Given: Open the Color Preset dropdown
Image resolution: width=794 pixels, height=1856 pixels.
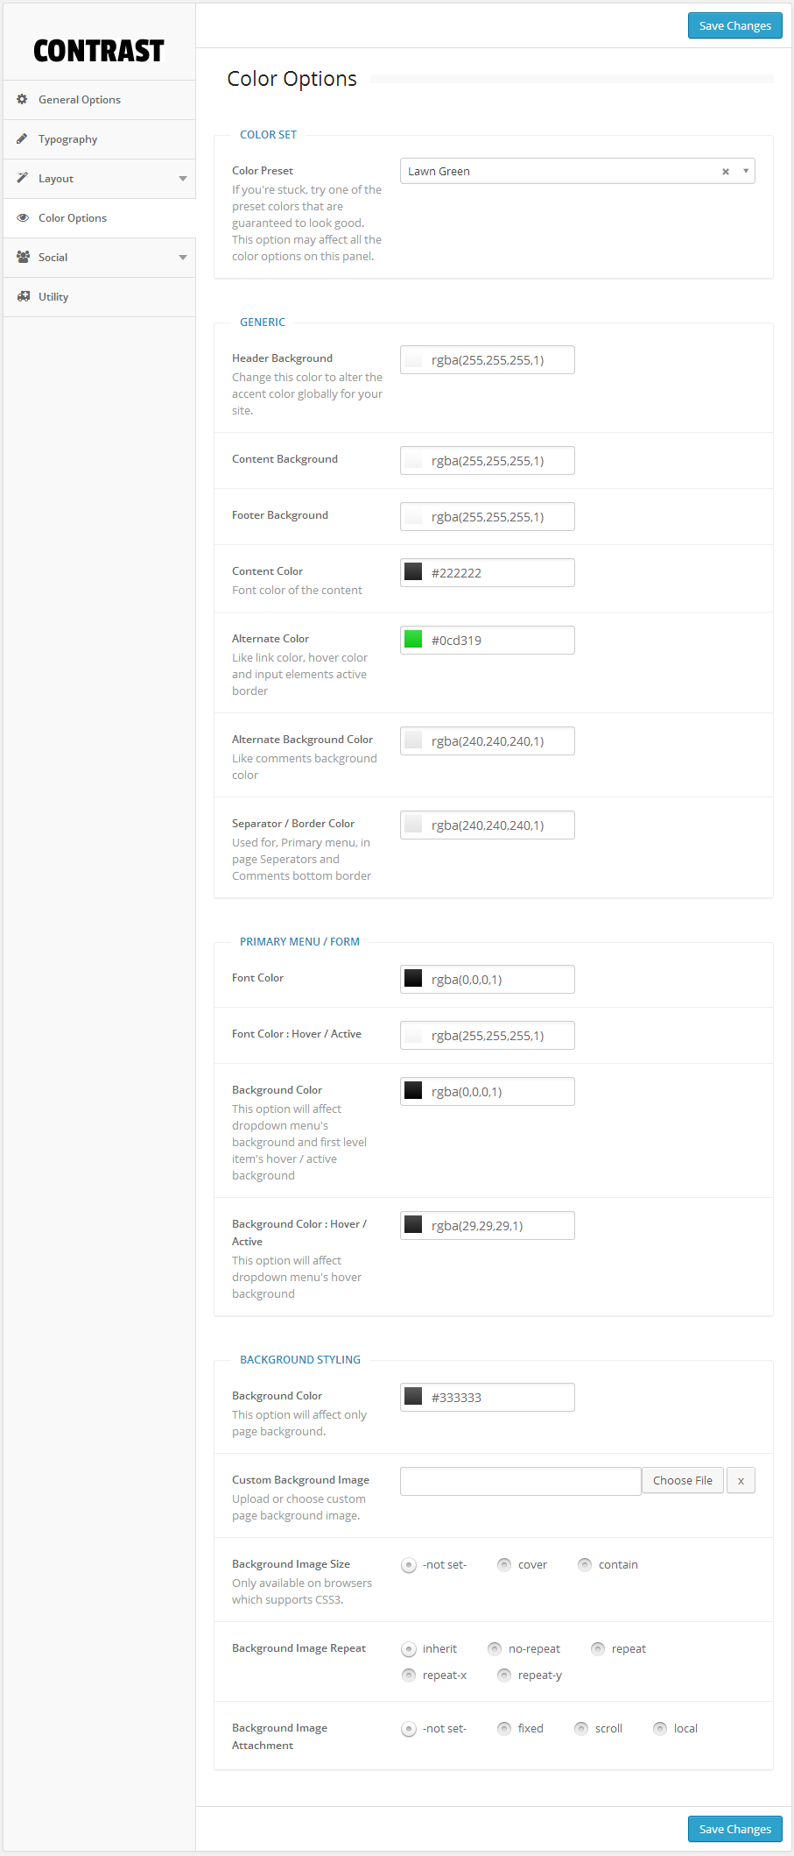Looking at the screenshot, I should click(x=745, y=171).
